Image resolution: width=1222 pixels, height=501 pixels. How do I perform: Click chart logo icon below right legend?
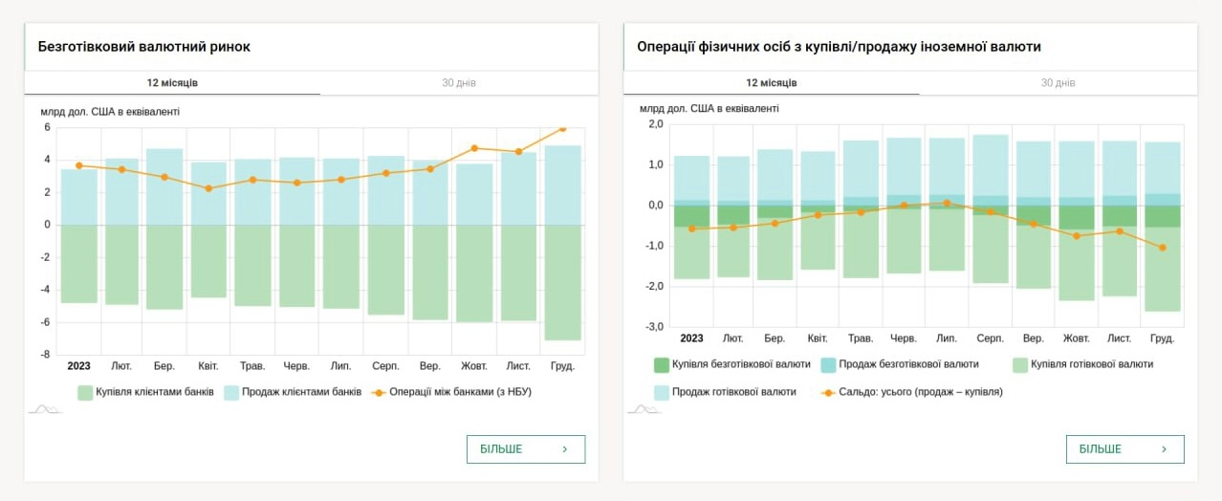[x=644, y=409]
